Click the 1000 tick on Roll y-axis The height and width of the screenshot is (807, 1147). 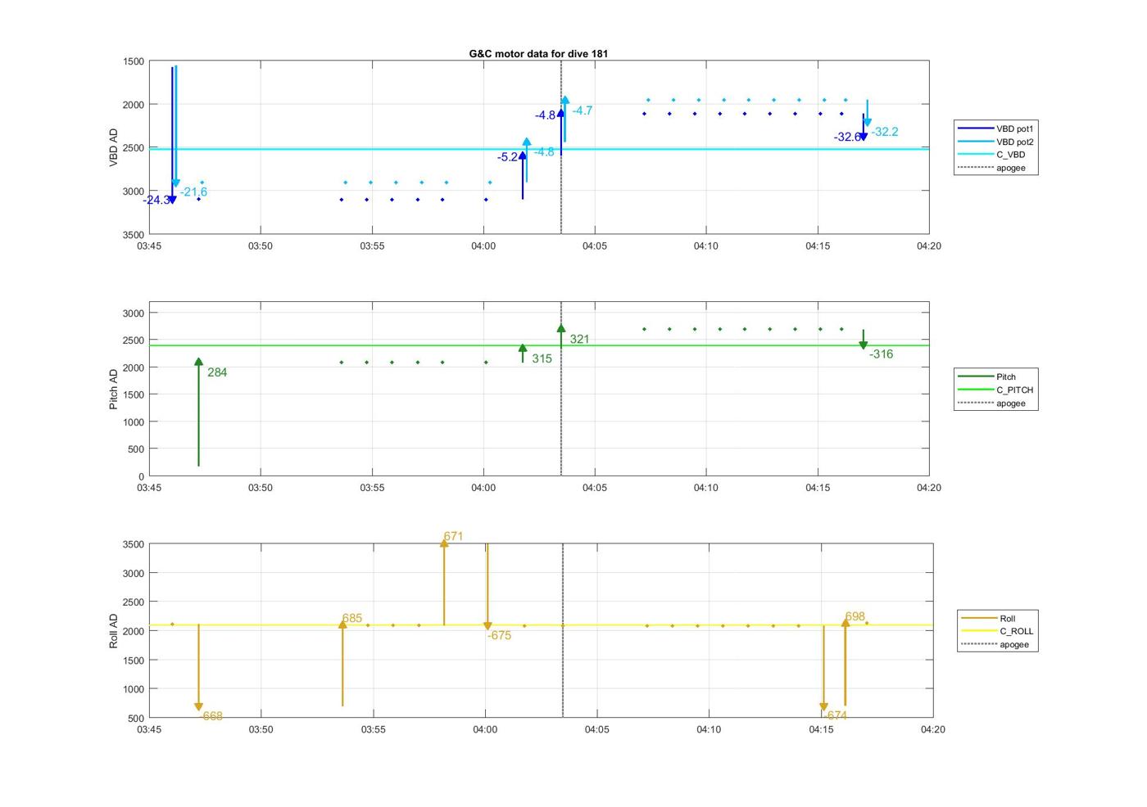(133, 689)
